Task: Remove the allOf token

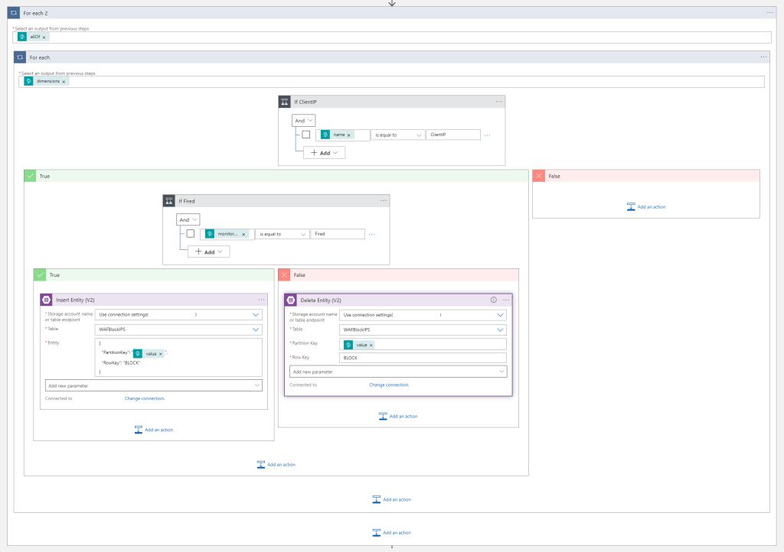Action: pos(44,37)
